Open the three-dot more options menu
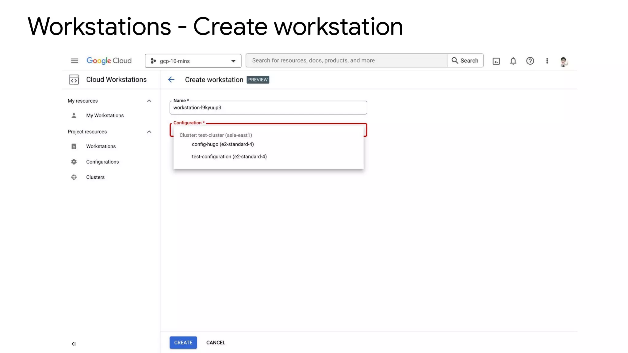Screen dimensions: 628x353 (547, 61)
